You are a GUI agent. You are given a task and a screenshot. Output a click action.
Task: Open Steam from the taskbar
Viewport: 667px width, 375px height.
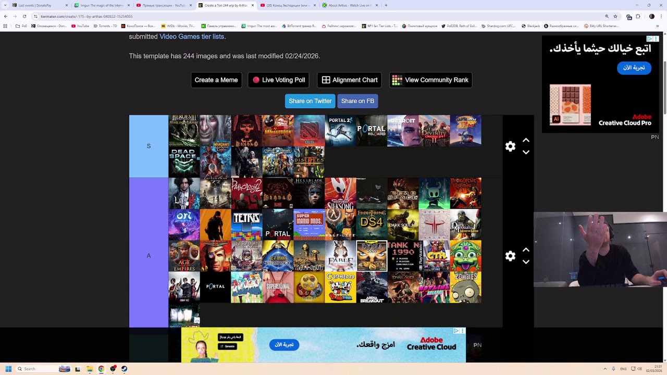(x=124, y=369)
